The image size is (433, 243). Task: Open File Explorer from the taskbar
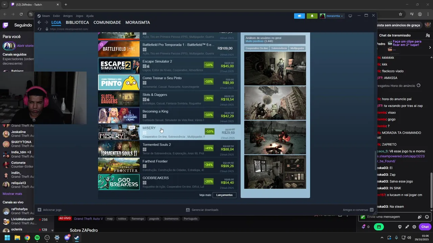click(x=17, y=238)
